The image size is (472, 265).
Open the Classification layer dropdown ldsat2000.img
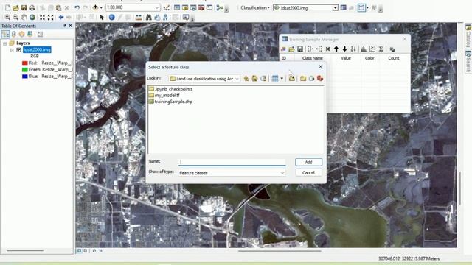click(335, 8)
